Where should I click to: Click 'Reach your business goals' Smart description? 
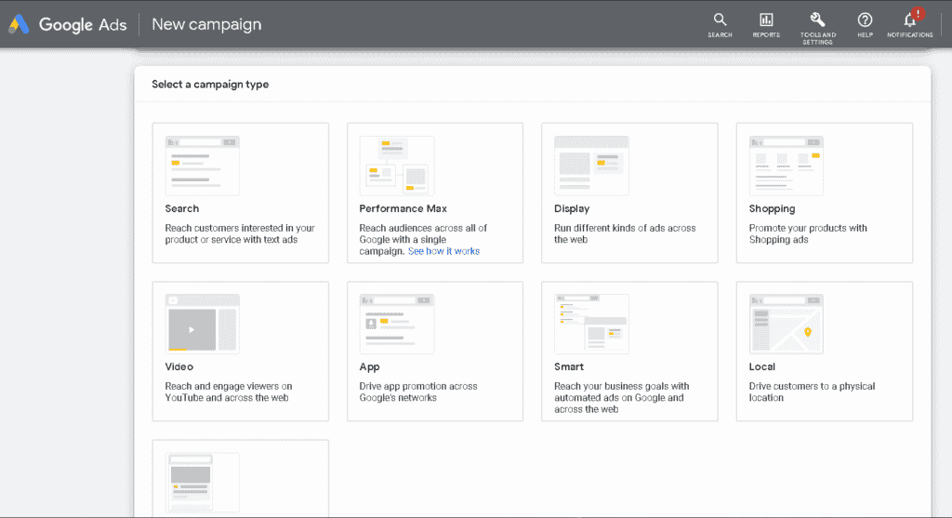[622, 397]
